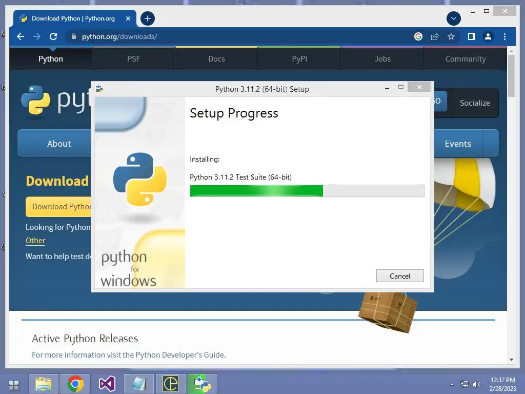Open the PyPI top navigation item
525x394 pixels.
pos(299,58)
